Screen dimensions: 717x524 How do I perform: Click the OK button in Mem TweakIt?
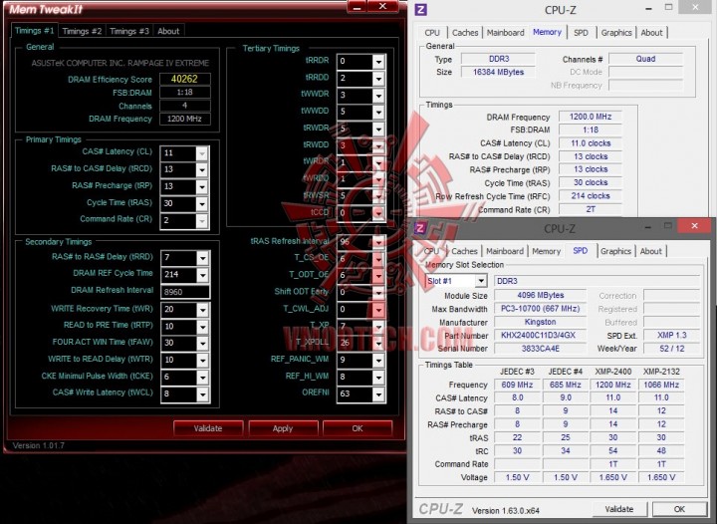click(358, 428)
